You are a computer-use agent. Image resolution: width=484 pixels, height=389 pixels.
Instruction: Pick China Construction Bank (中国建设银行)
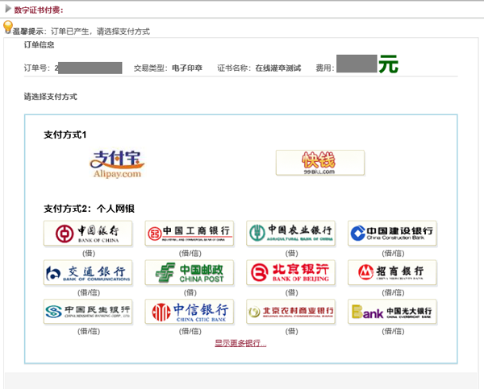392,234
